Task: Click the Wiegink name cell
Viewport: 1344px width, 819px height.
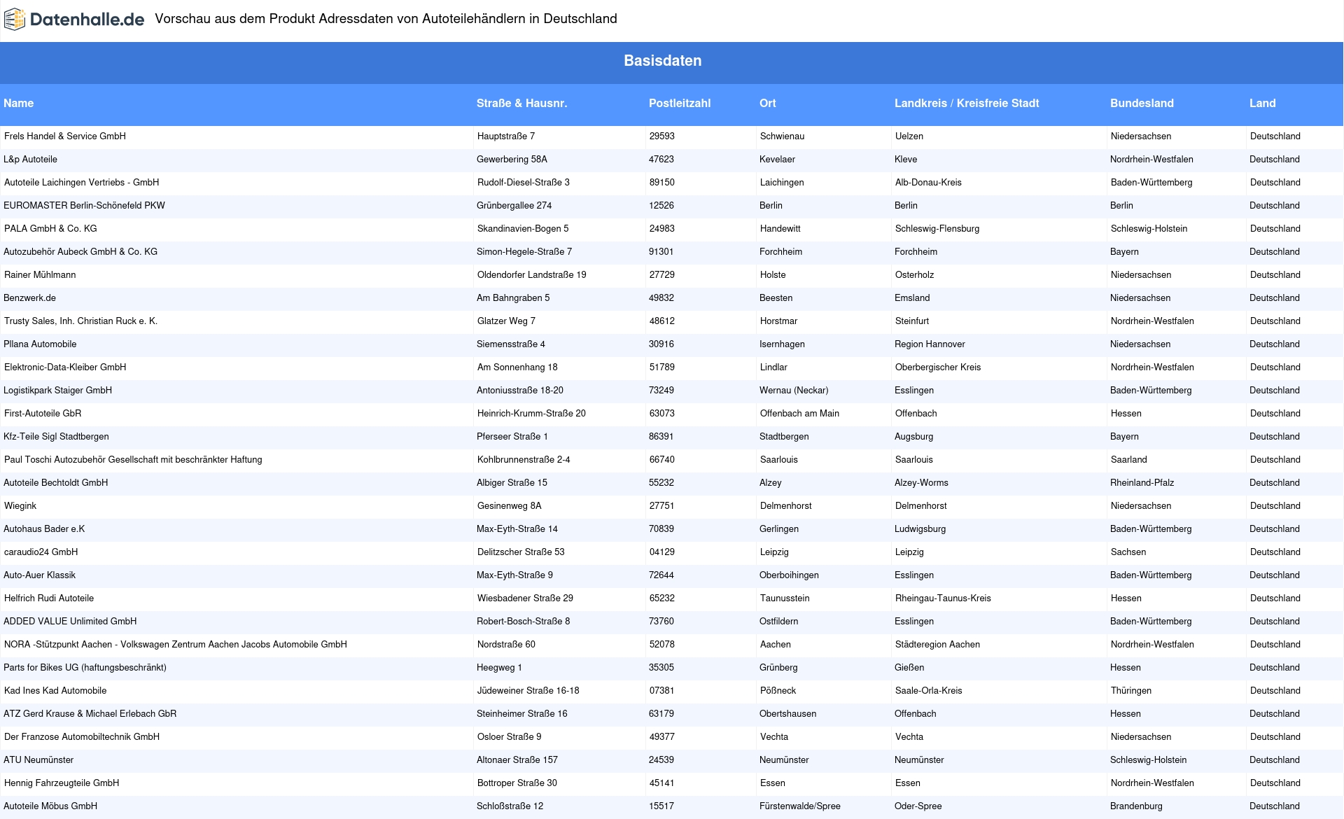Action: click(x=20, y=506)
